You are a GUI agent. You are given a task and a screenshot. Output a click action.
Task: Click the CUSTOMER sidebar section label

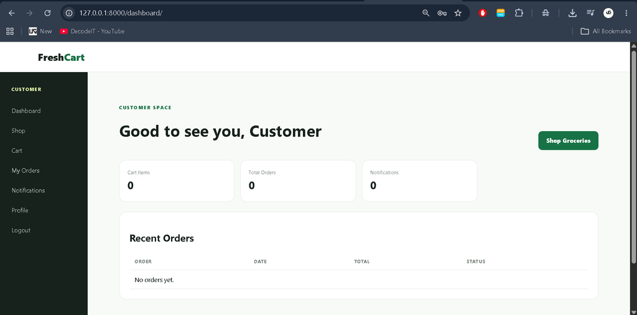point(26,89)
